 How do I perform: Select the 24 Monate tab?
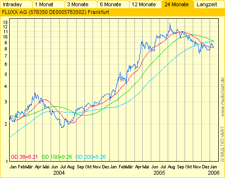pyautogui.click(x=178, y=4)
